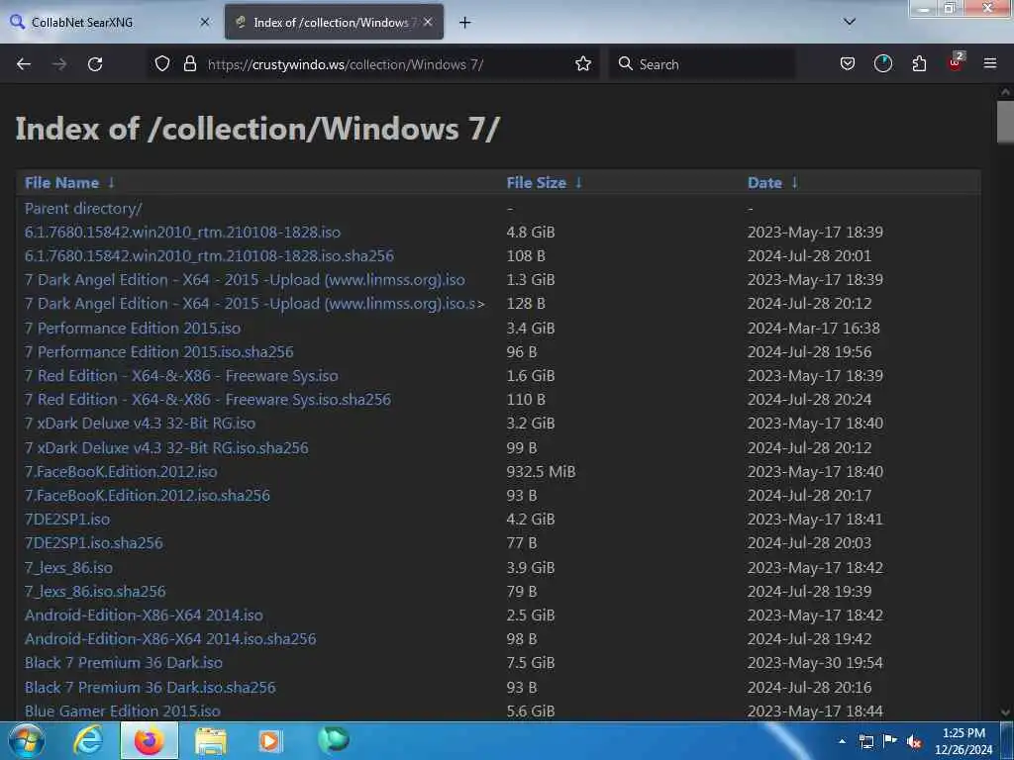The image size is (1014, 760).
Task: Download 7_lexs_86.iso
Action: pyautogui.click(x=68, y=568)
